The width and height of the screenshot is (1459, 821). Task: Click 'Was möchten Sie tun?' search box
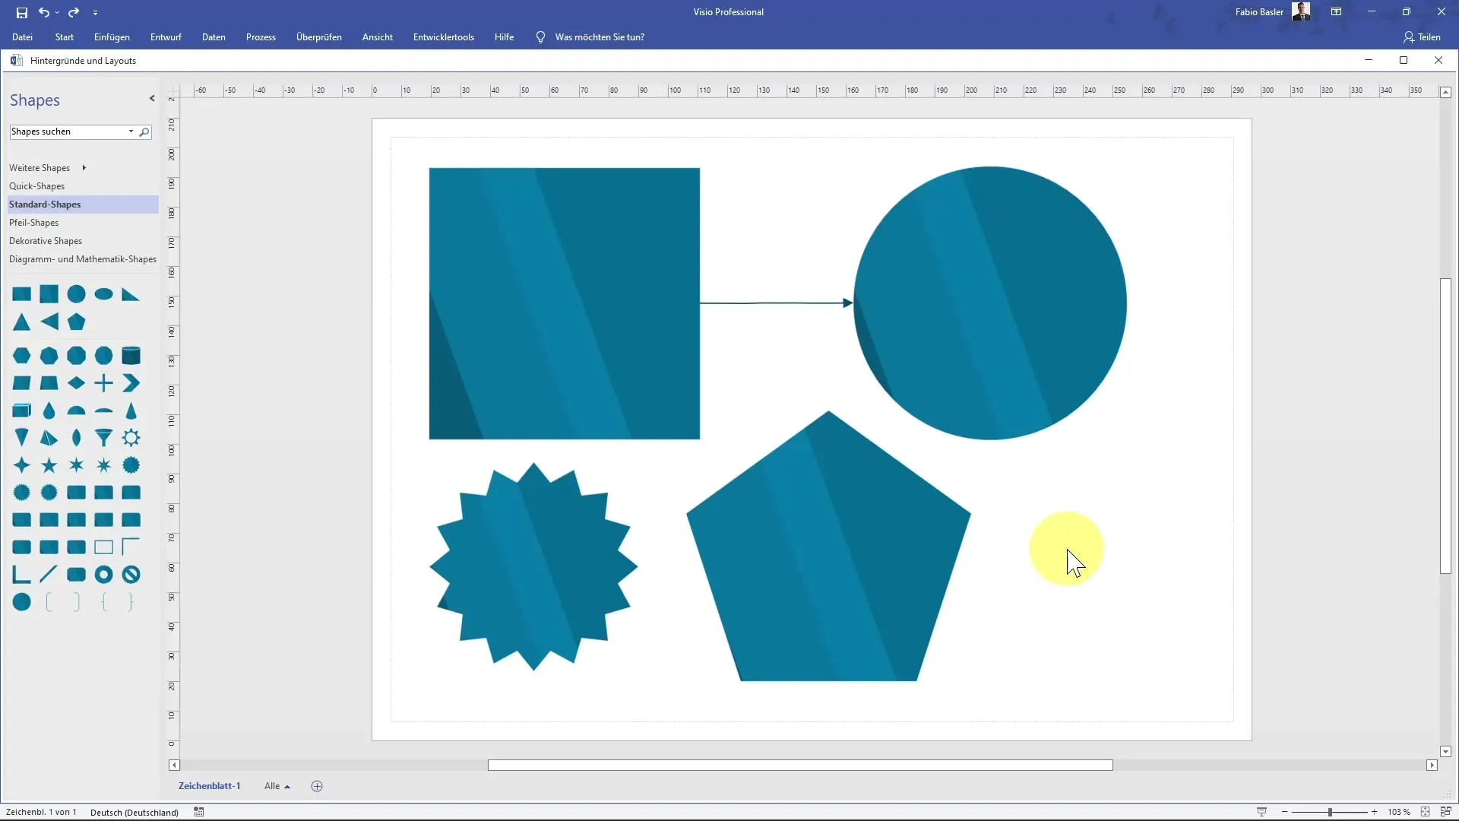(x=600, y=37)
